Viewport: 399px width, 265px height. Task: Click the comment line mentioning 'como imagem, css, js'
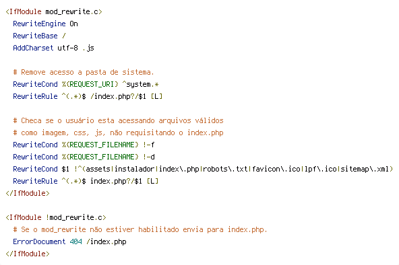pos(118,132)
